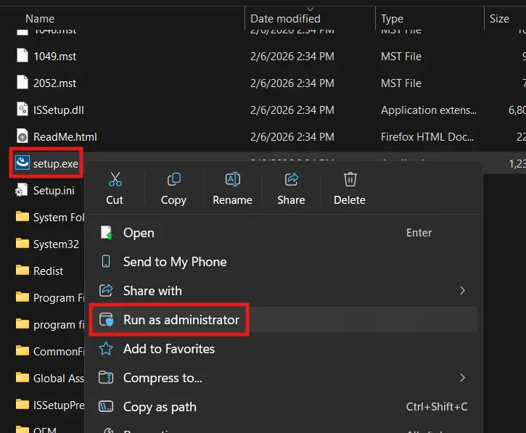Select the 1049.mst file

(55, 57)
